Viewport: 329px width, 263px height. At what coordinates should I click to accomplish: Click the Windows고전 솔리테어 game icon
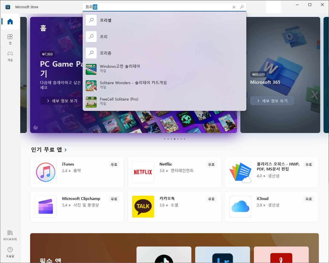[91, 69]
